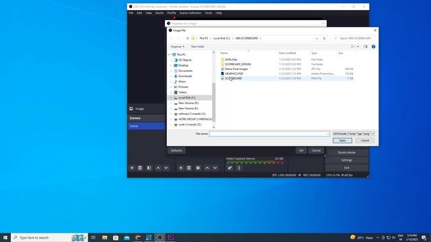Add a scene with the plus icon under Scenes
431x242 pixels.
(132, 168)
